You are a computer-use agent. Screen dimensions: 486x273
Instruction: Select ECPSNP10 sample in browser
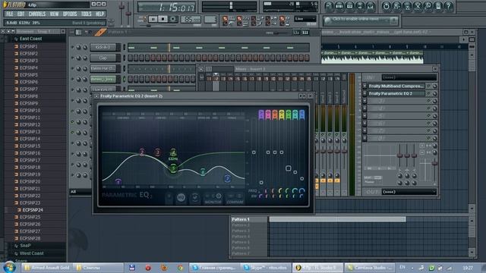click(30, 111)
